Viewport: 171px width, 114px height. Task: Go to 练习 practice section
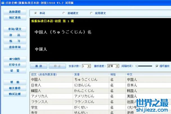point(15,41)
